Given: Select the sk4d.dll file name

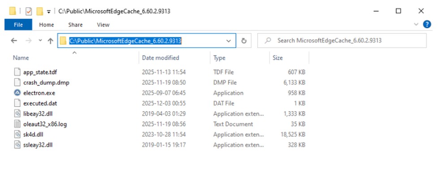Looking at the screenshot, I should pyautogui.click(x=33, y=134).
